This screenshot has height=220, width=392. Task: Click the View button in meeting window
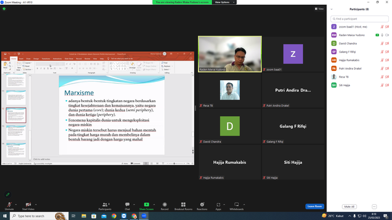pyautogui.click(x=319, y=9)
